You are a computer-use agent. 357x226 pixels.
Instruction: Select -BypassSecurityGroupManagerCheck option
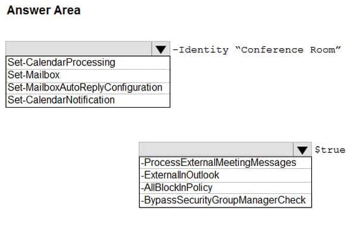click(x=225, y=200)
